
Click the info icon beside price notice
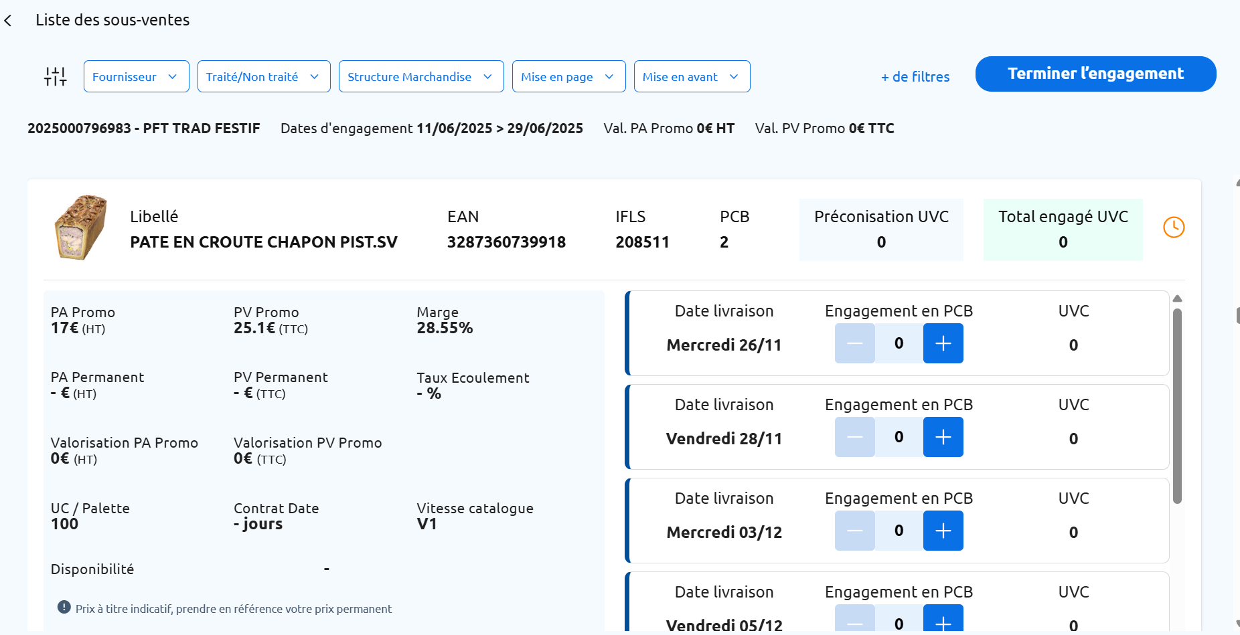click(x=64, y=608)
